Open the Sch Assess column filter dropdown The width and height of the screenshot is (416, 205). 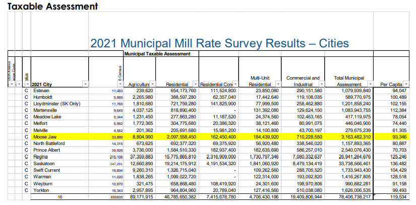tap(12, 84)
